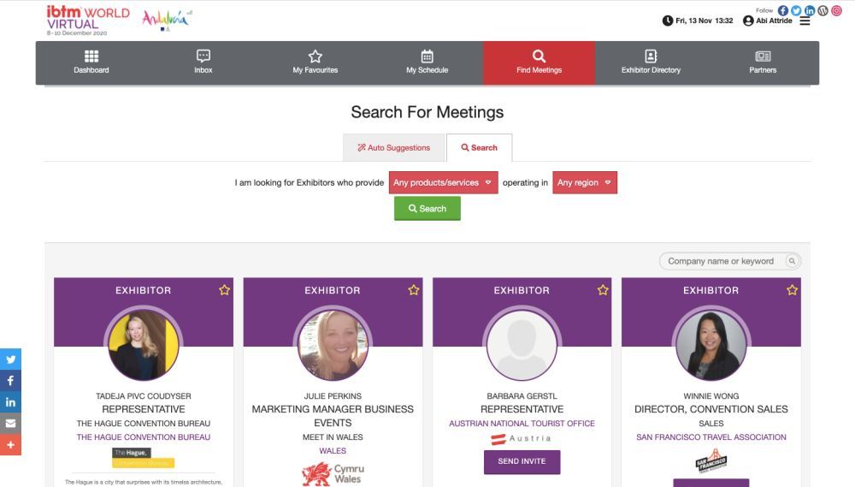Image resolution: width=855 pixels, height=487 pixels.
Task: Open the Inbox speech bubble icon
Action: [x=203, y=56]
